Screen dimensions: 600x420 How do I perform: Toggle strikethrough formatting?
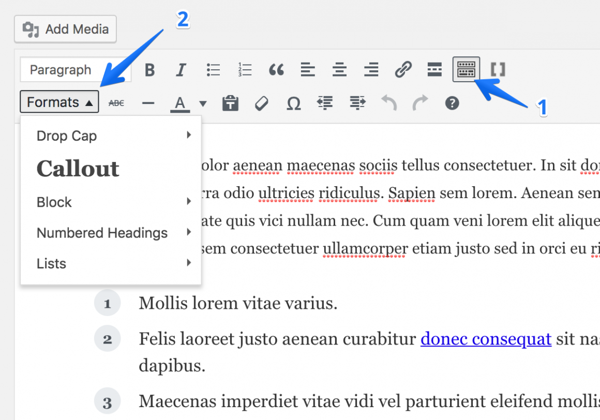click(116, 102)
